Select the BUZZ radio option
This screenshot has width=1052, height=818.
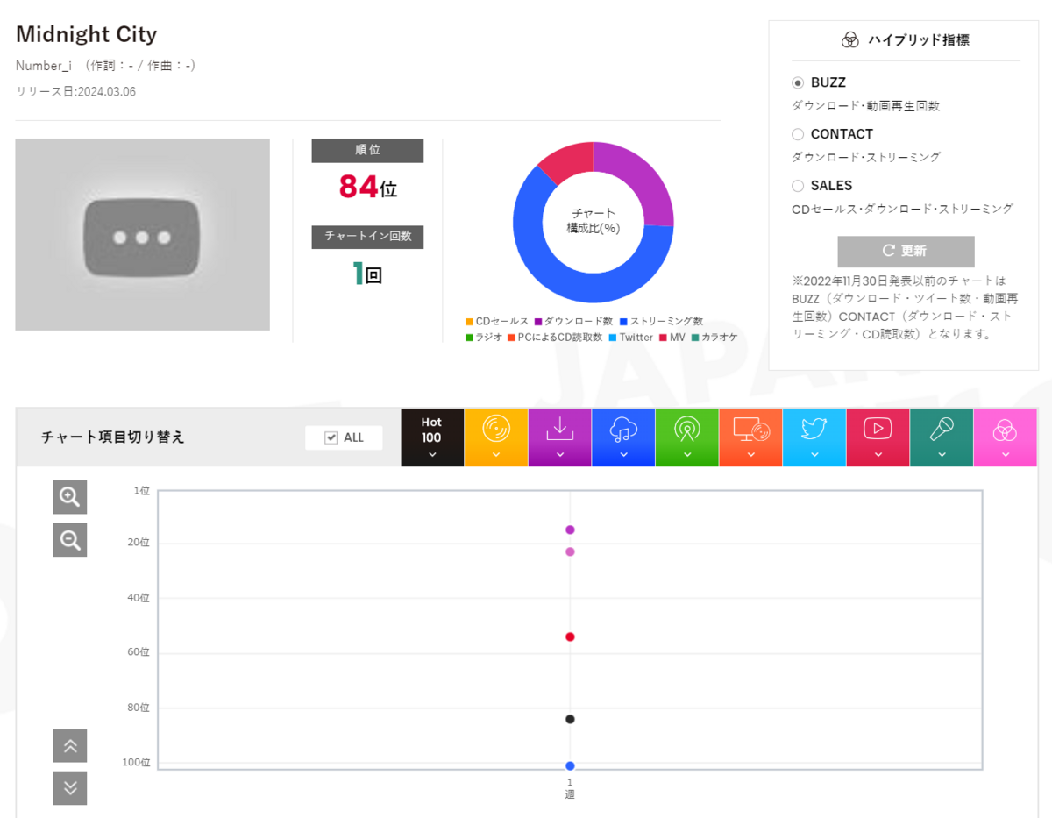(x=798, y=82)
